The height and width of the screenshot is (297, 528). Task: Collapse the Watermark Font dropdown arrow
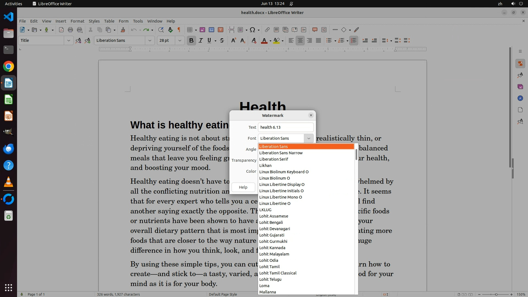coord(309,138)
